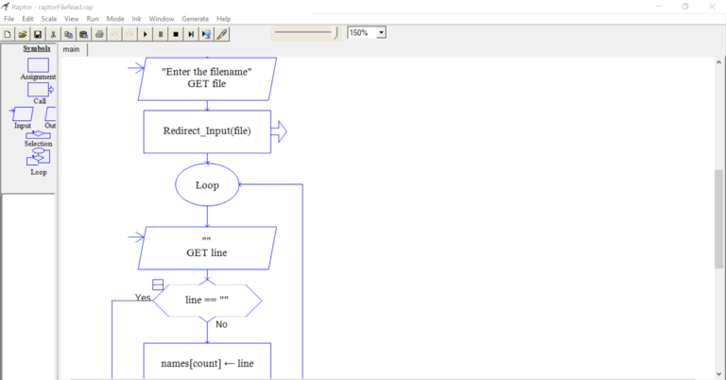Image resolution: width=726 pixels, height=380 pixels.
Task: Step to next shape with step button
Action: coord(191,34)
